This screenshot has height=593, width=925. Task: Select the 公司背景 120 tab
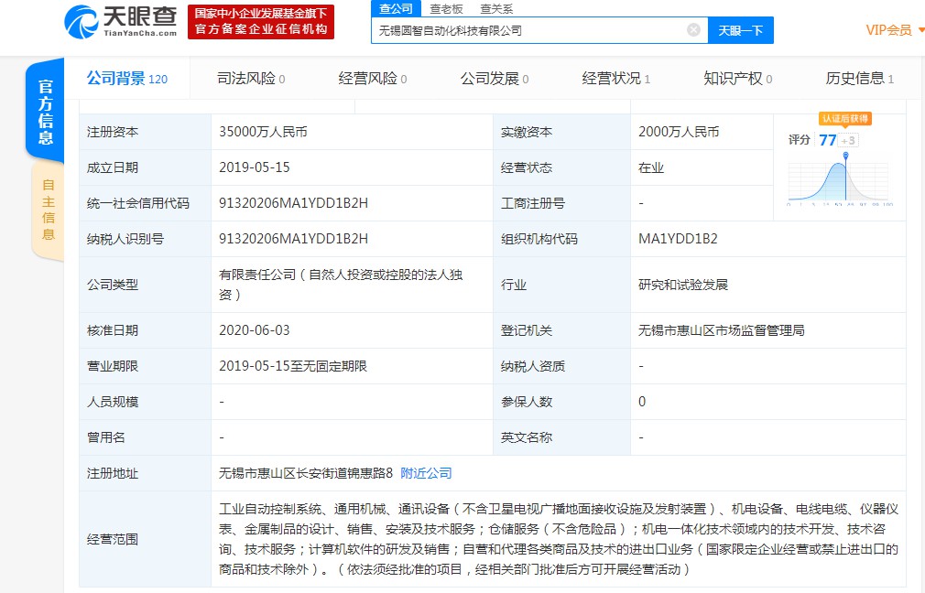coord(126,79)
